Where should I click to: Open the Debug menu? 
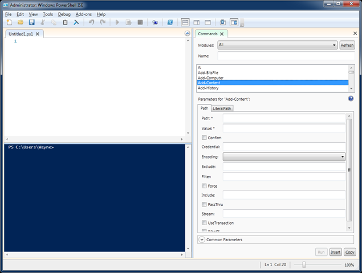point(64,14)
